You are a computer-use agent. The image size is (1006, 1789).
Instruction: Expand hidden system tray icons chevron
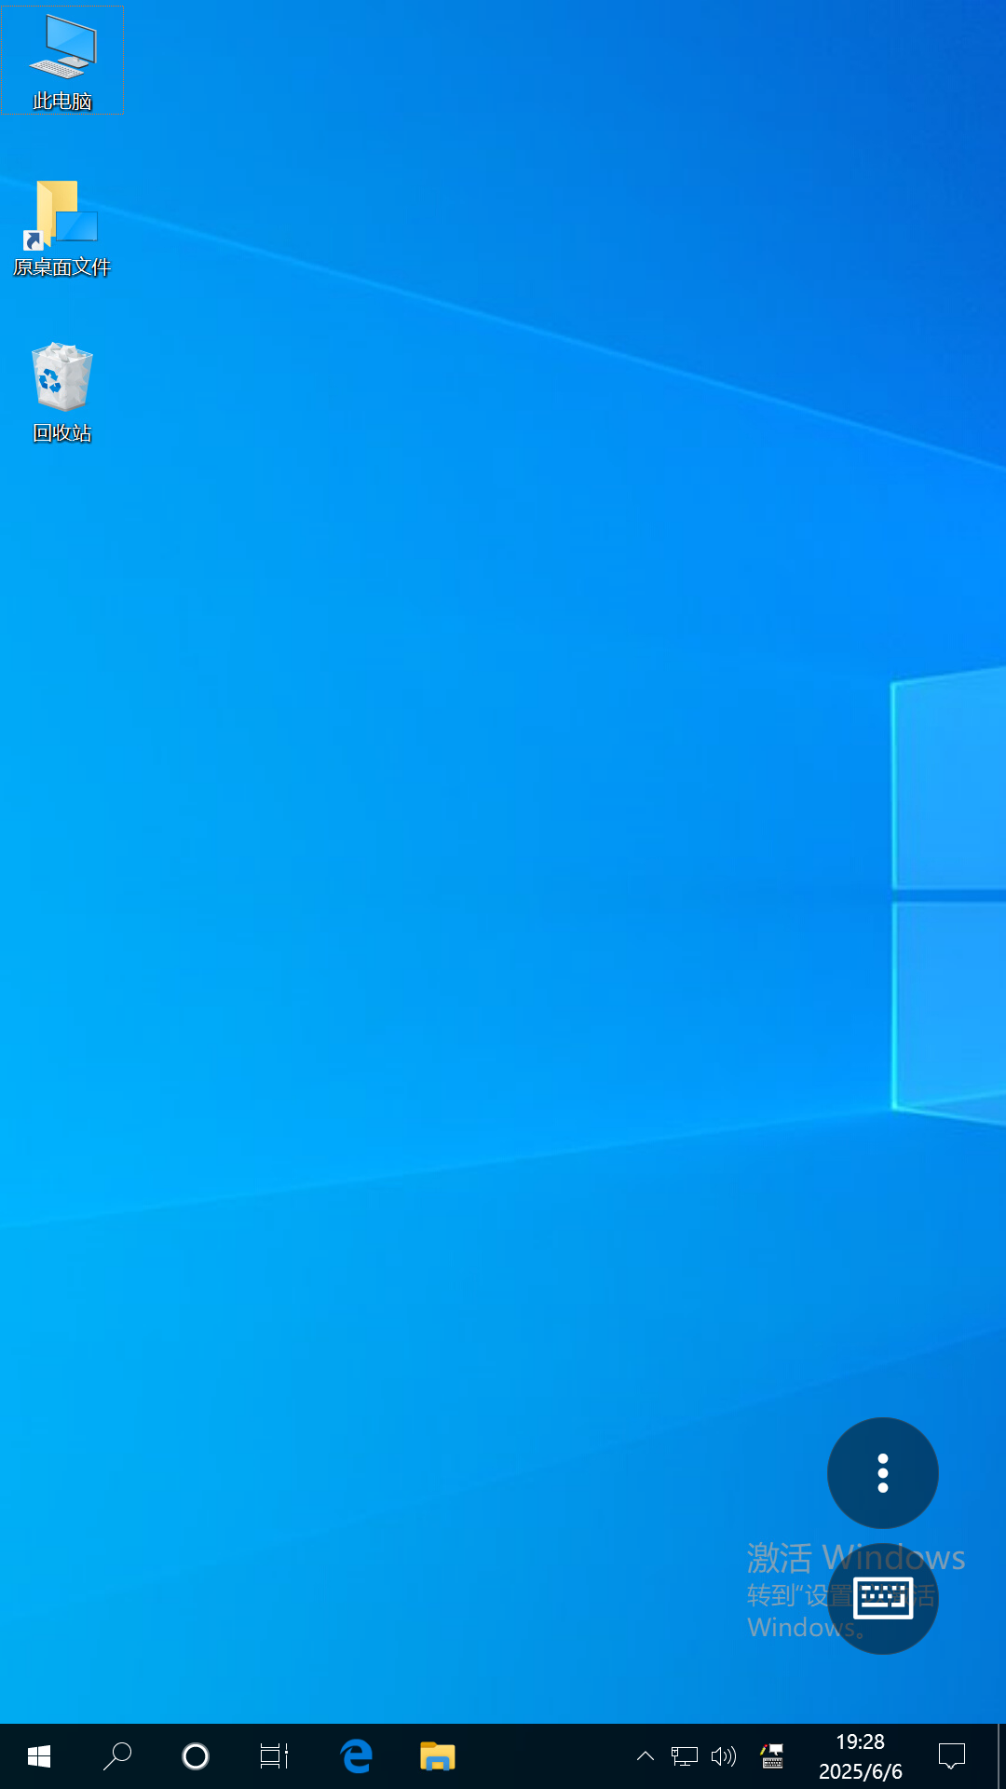coord(645,1756)
